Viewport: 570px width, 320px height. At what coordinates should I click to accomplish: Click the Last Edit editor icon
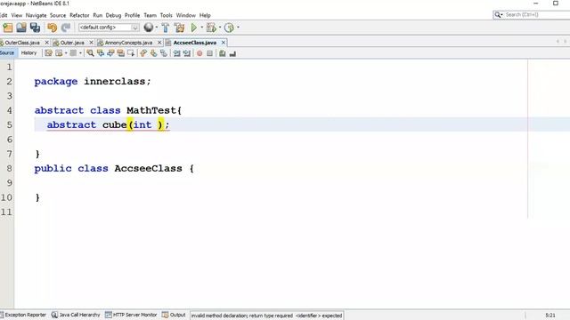48,53
